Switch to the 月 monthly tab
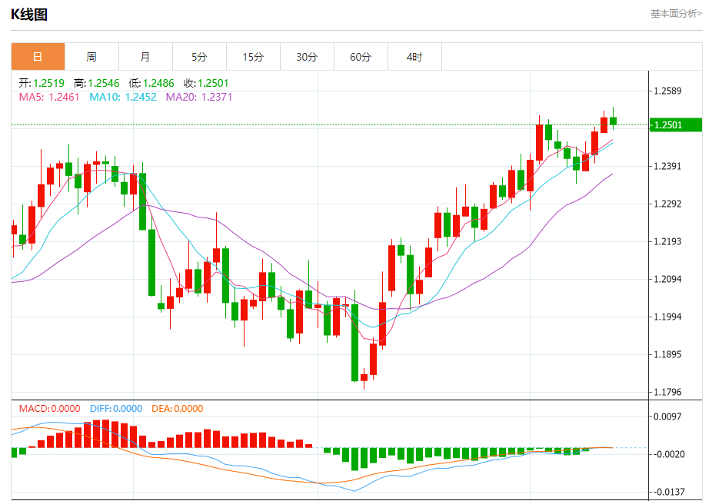 (145, 57)
